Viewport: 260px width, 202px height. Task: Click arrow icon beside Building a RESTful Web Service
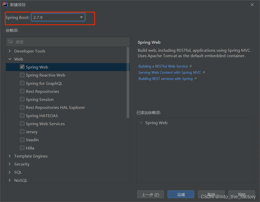click(191, 66)
